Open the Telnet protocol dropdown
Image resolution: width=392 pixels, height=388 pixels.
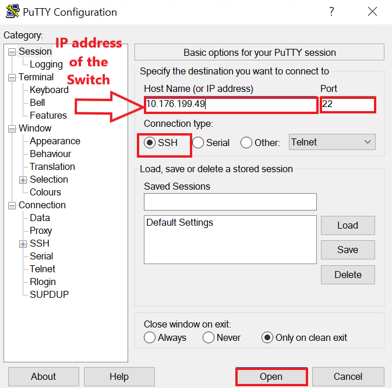(x=332, y=142)
